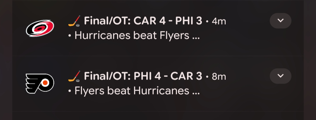Click hockey stick emoji in PHI 4 notification
Image resolution: width=316 pixels, height=120 pixels.
tap(74, 76)
